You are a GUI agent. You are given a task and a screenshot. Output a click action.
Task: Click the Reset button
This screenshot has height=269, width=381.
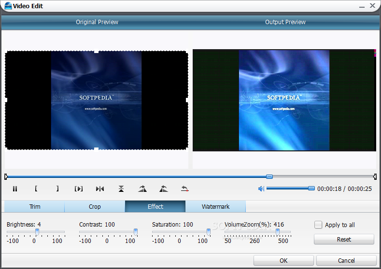[x=344, y=240]
